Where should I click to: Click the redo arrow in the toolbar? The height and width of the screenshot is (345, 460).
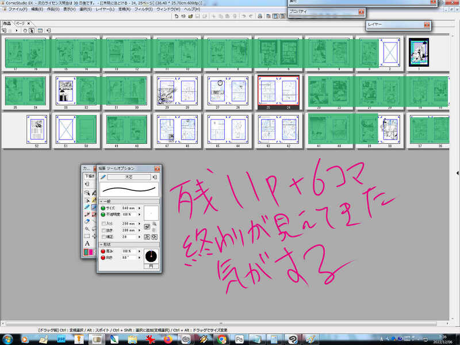tap(251, 16)
